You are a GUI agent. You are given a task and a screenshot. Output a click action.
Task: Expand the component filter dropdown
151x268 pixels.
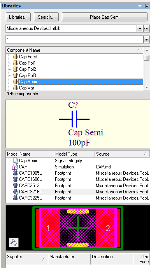146,40
